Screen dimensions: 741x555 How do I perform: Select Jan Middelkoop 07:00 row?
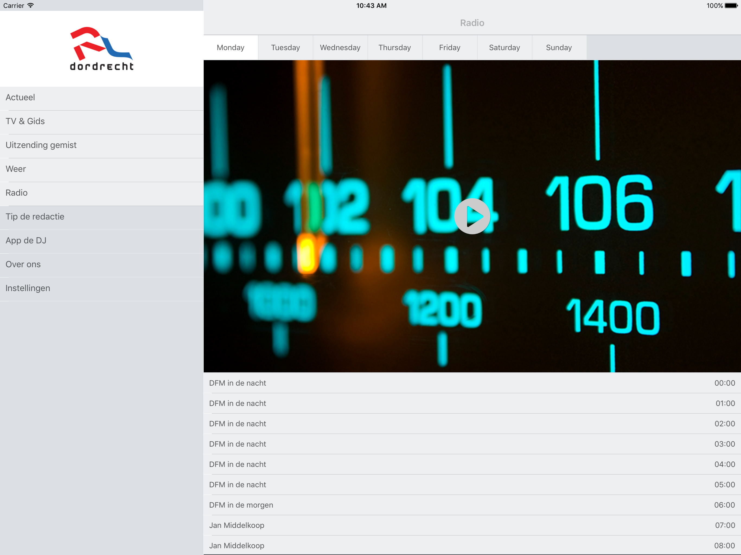472,525
